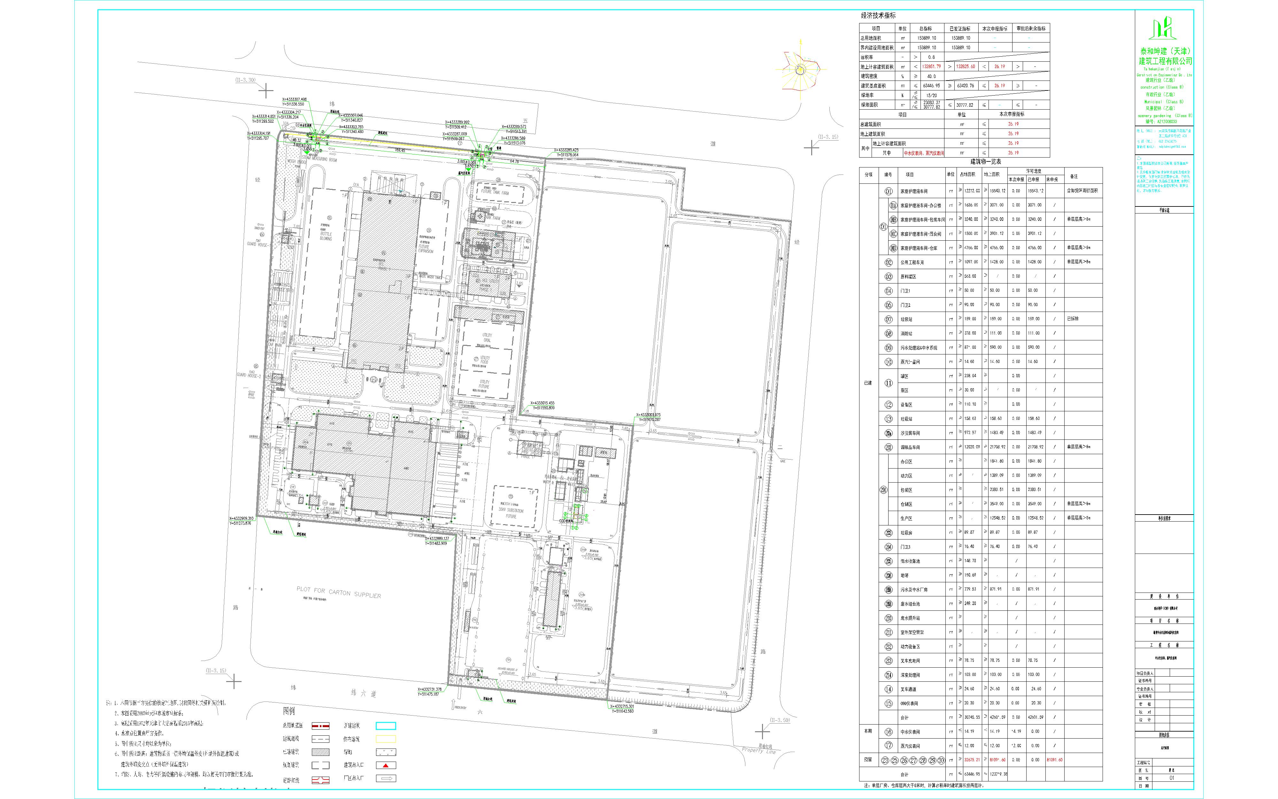Viewport: 1278px width, 799px height.
Task: Click the X=4332909.310 coordinate label
Action: click(241, 518)
